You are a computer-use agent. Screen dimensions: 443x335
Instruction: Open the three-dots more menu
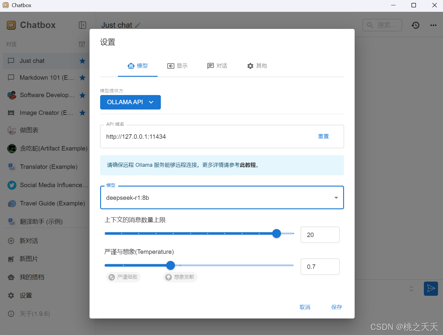click(x=433, y=25)
